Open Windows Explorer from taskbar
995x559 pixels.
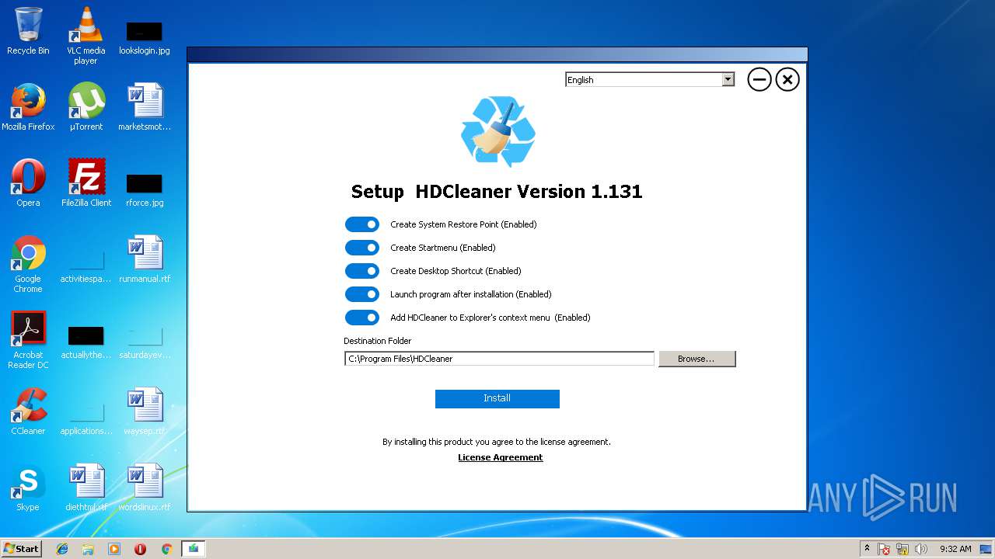pos(88,549)
